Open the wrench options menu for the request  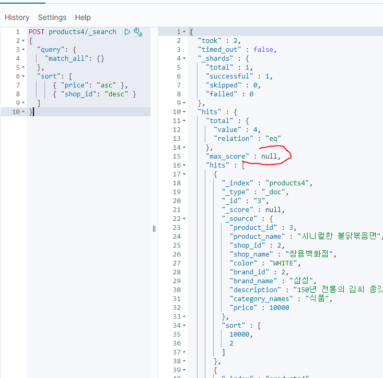138,32
